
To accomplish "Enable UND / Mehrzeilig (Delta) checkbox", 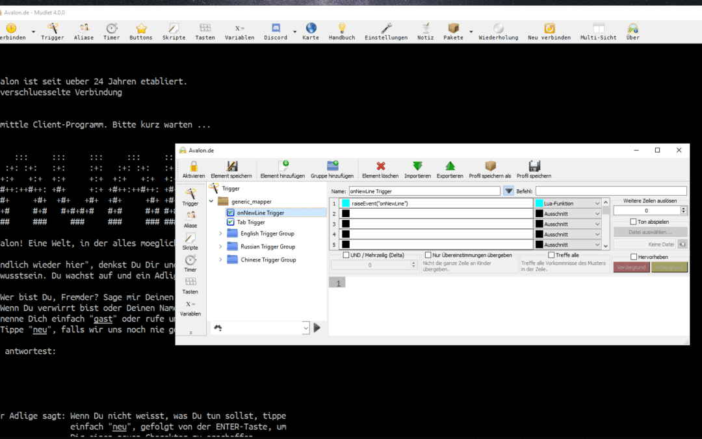I will point(346,255).
